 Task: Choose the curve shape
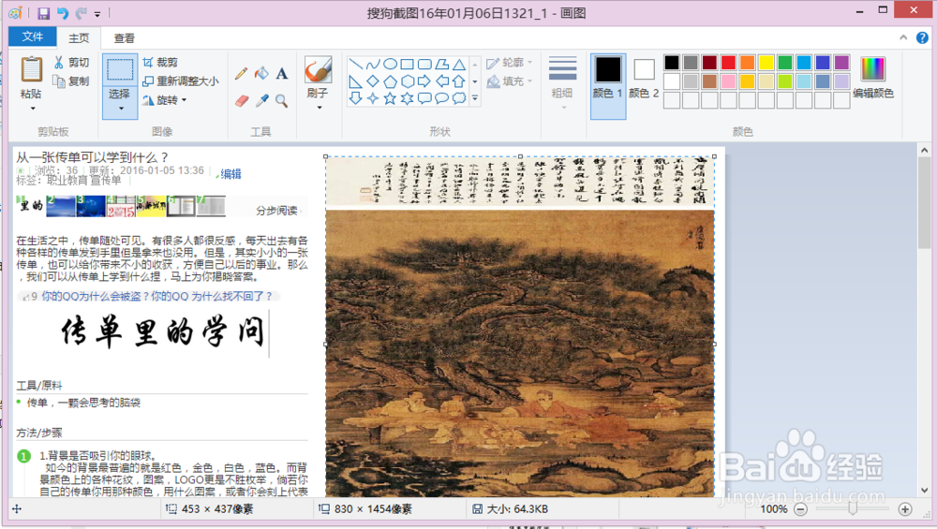pos(373,64)
